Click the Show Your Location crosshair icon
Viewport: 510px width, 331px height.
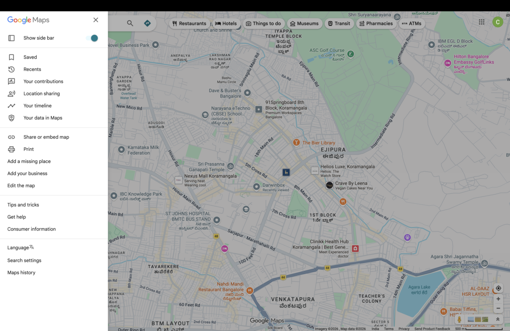[x=498, y=288]
